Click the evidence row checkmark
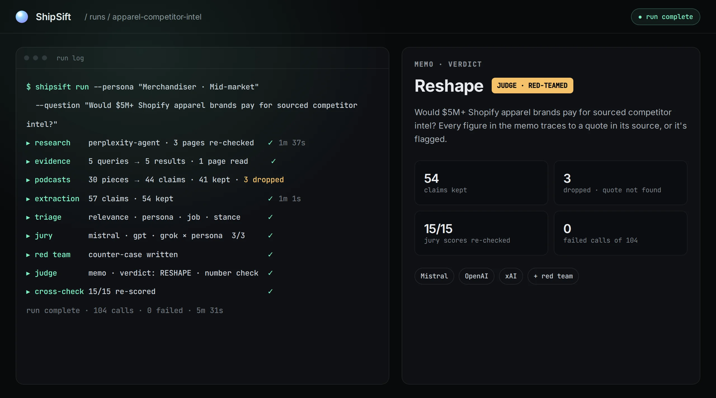The width and height of the screenshot is (716, 398). click(274, 161)
